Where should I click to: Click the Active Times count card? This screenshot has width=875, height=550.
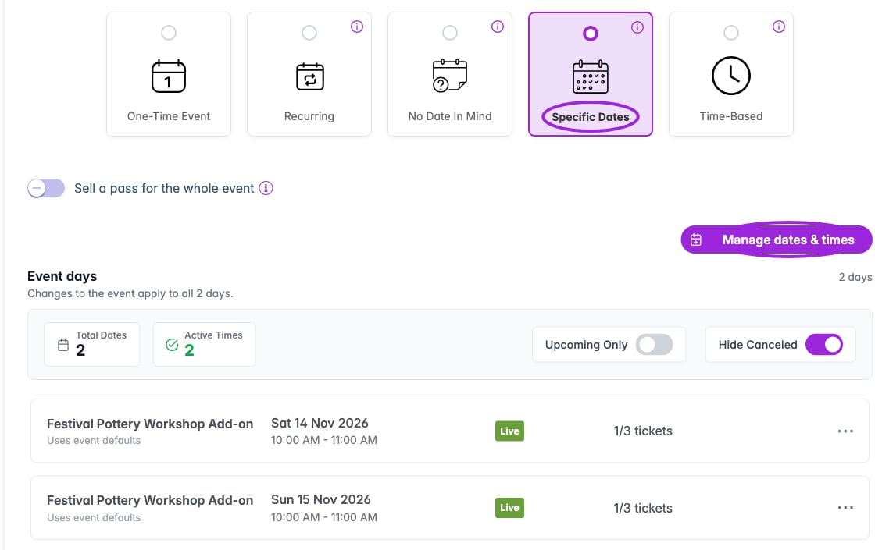pyautogui.click(x=204, y=344)
